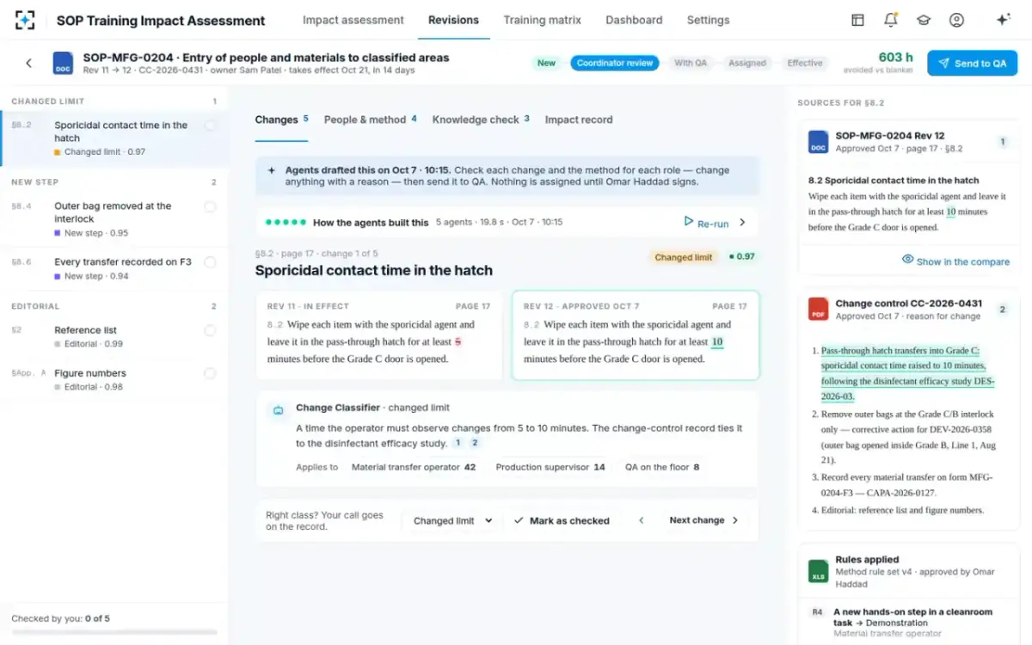
Task: Switch to Knowledge check tab
Action: pos(481,120)
